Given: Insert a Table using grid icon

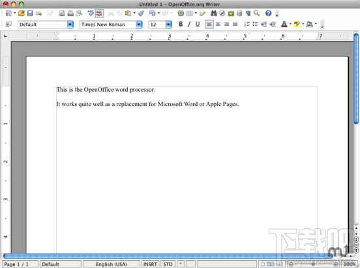Looking at the screenshot, I should 190,13.
